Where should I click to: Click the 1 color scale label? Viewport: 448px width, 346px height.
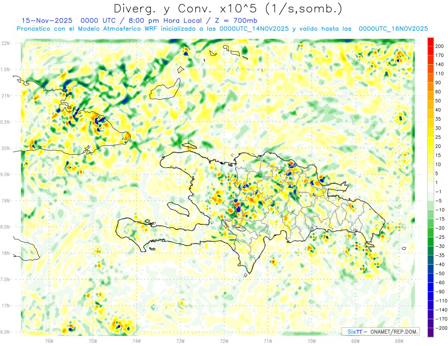click(x=437, y=183)
